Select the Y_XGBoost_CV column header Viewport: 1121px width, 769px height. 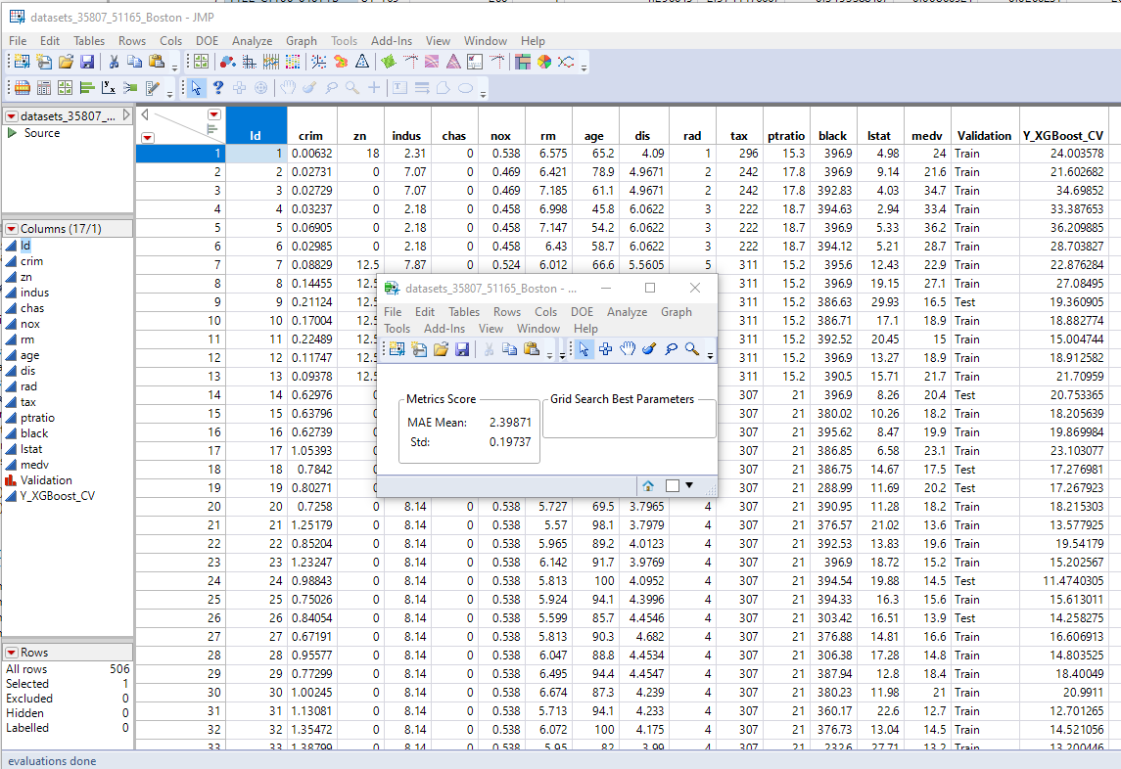1062,136
